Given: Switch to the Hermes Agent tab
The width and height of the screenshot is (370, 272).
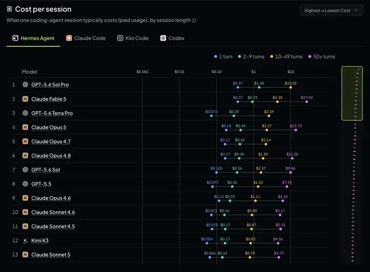Looking at the screenshot, I should coord(33,38).
